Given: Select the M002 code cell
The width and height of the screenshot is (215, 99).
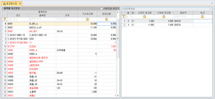Looking at the screenshot, I should (x=18, y=54).
